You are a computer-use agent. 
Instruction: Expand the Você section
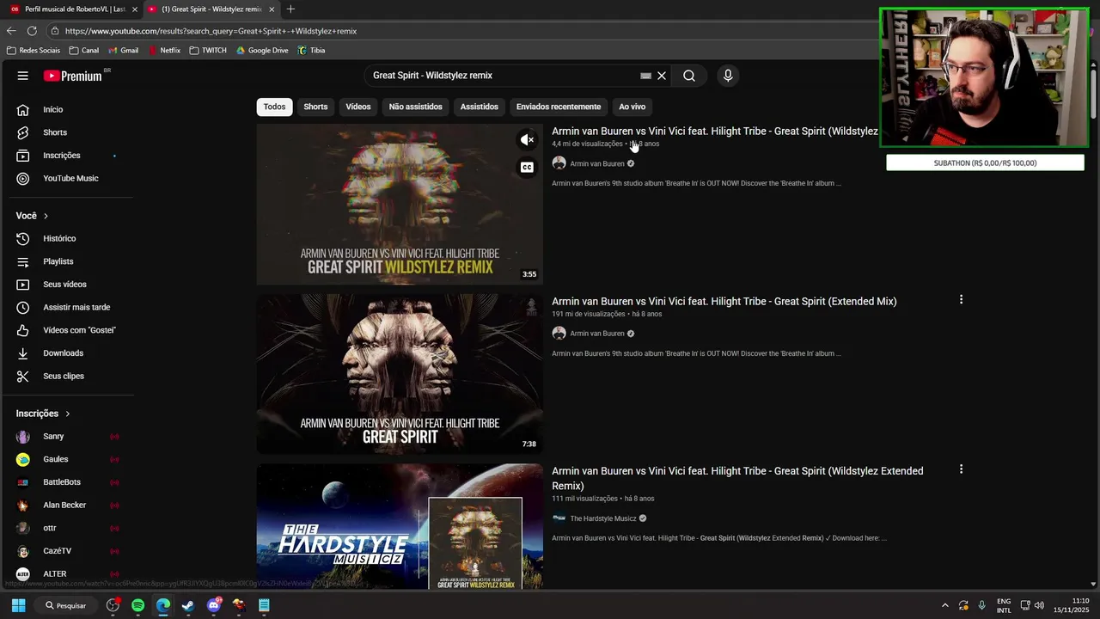click(33, 216)
